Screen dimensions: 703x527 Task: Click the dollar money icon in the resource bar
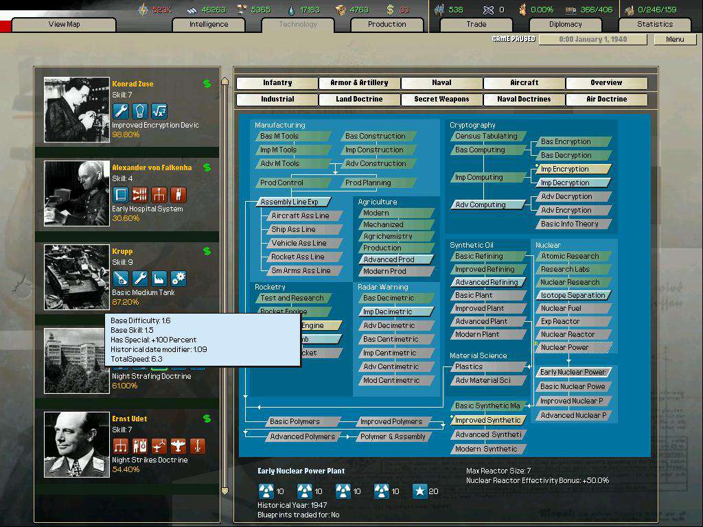(389, 9)
